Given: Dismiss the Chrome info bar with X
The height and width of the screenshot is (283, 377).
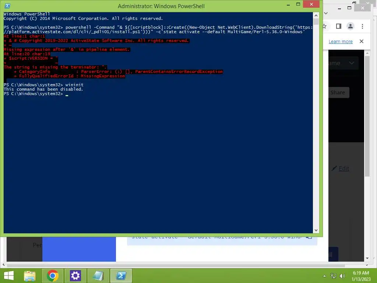Looking at the screenshot, I should pyautogui.click(x=362, y=41).
